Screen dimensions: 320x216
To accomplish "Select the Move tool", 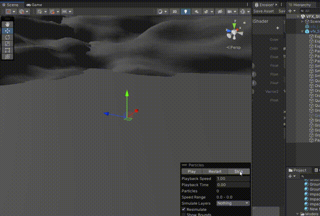I will pos(7,31).
